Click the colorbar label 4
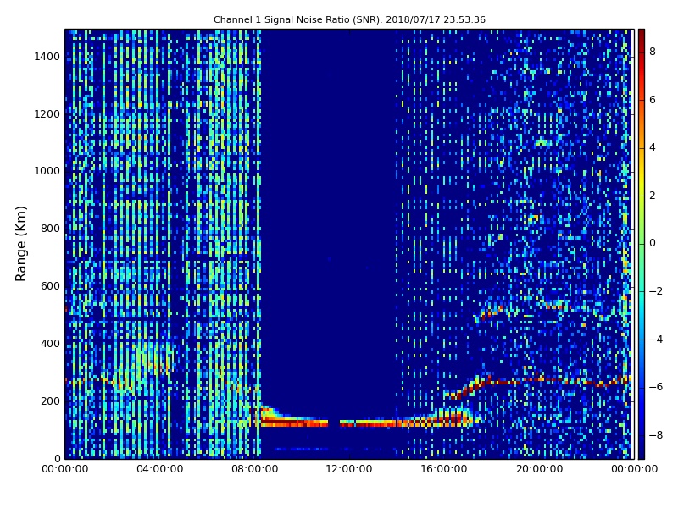Viewport: 678px width, 508px height. click(x=653, y=147)
